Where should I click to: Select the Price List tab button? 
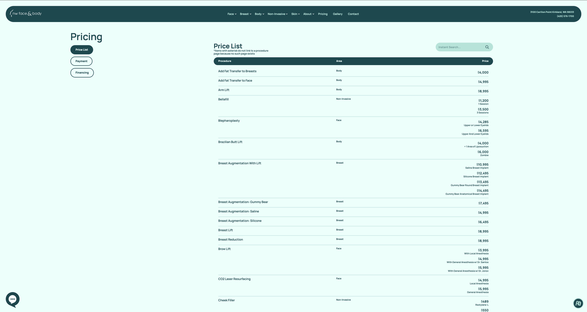[x=82, y=50]
